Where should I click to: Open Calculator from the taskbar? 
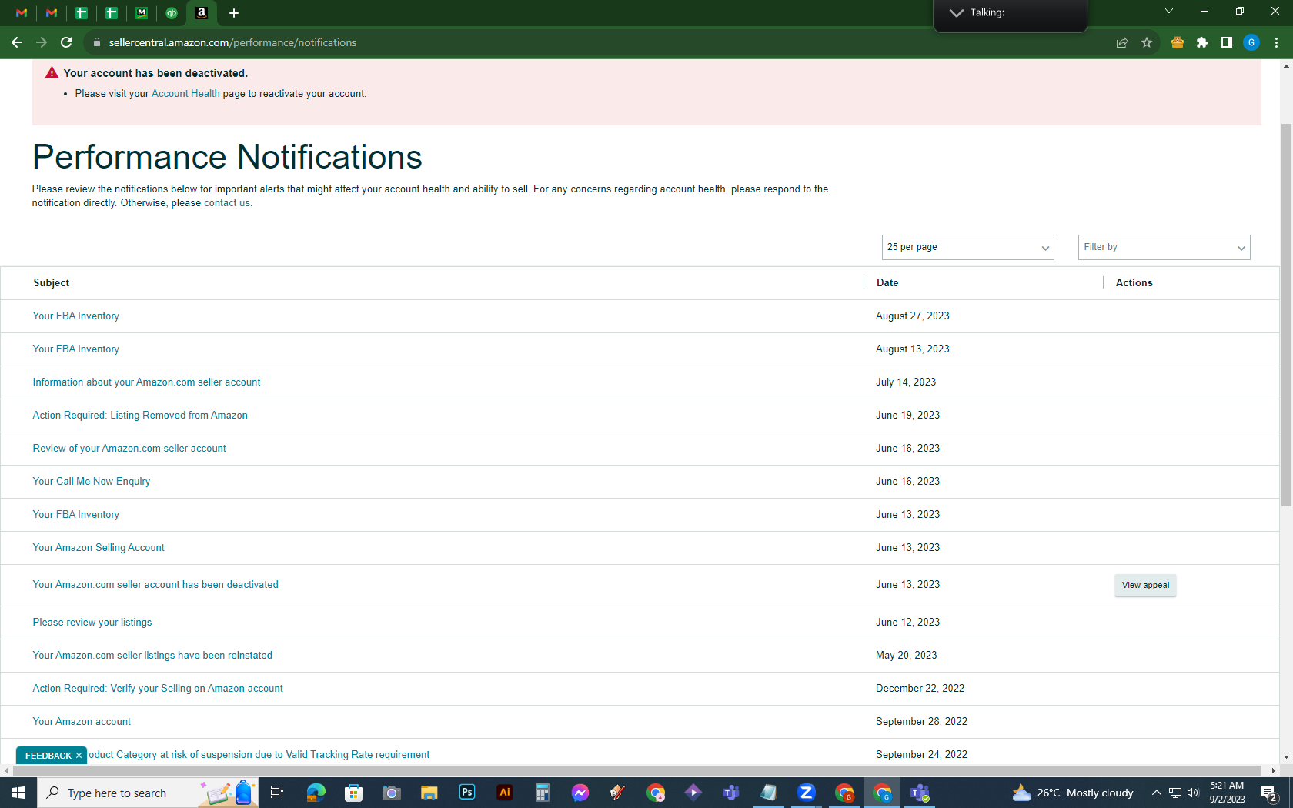542,793
